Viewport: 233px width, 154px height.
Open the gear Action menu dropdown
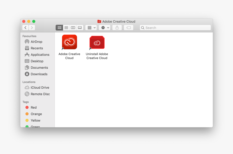(x=104, y=28)
